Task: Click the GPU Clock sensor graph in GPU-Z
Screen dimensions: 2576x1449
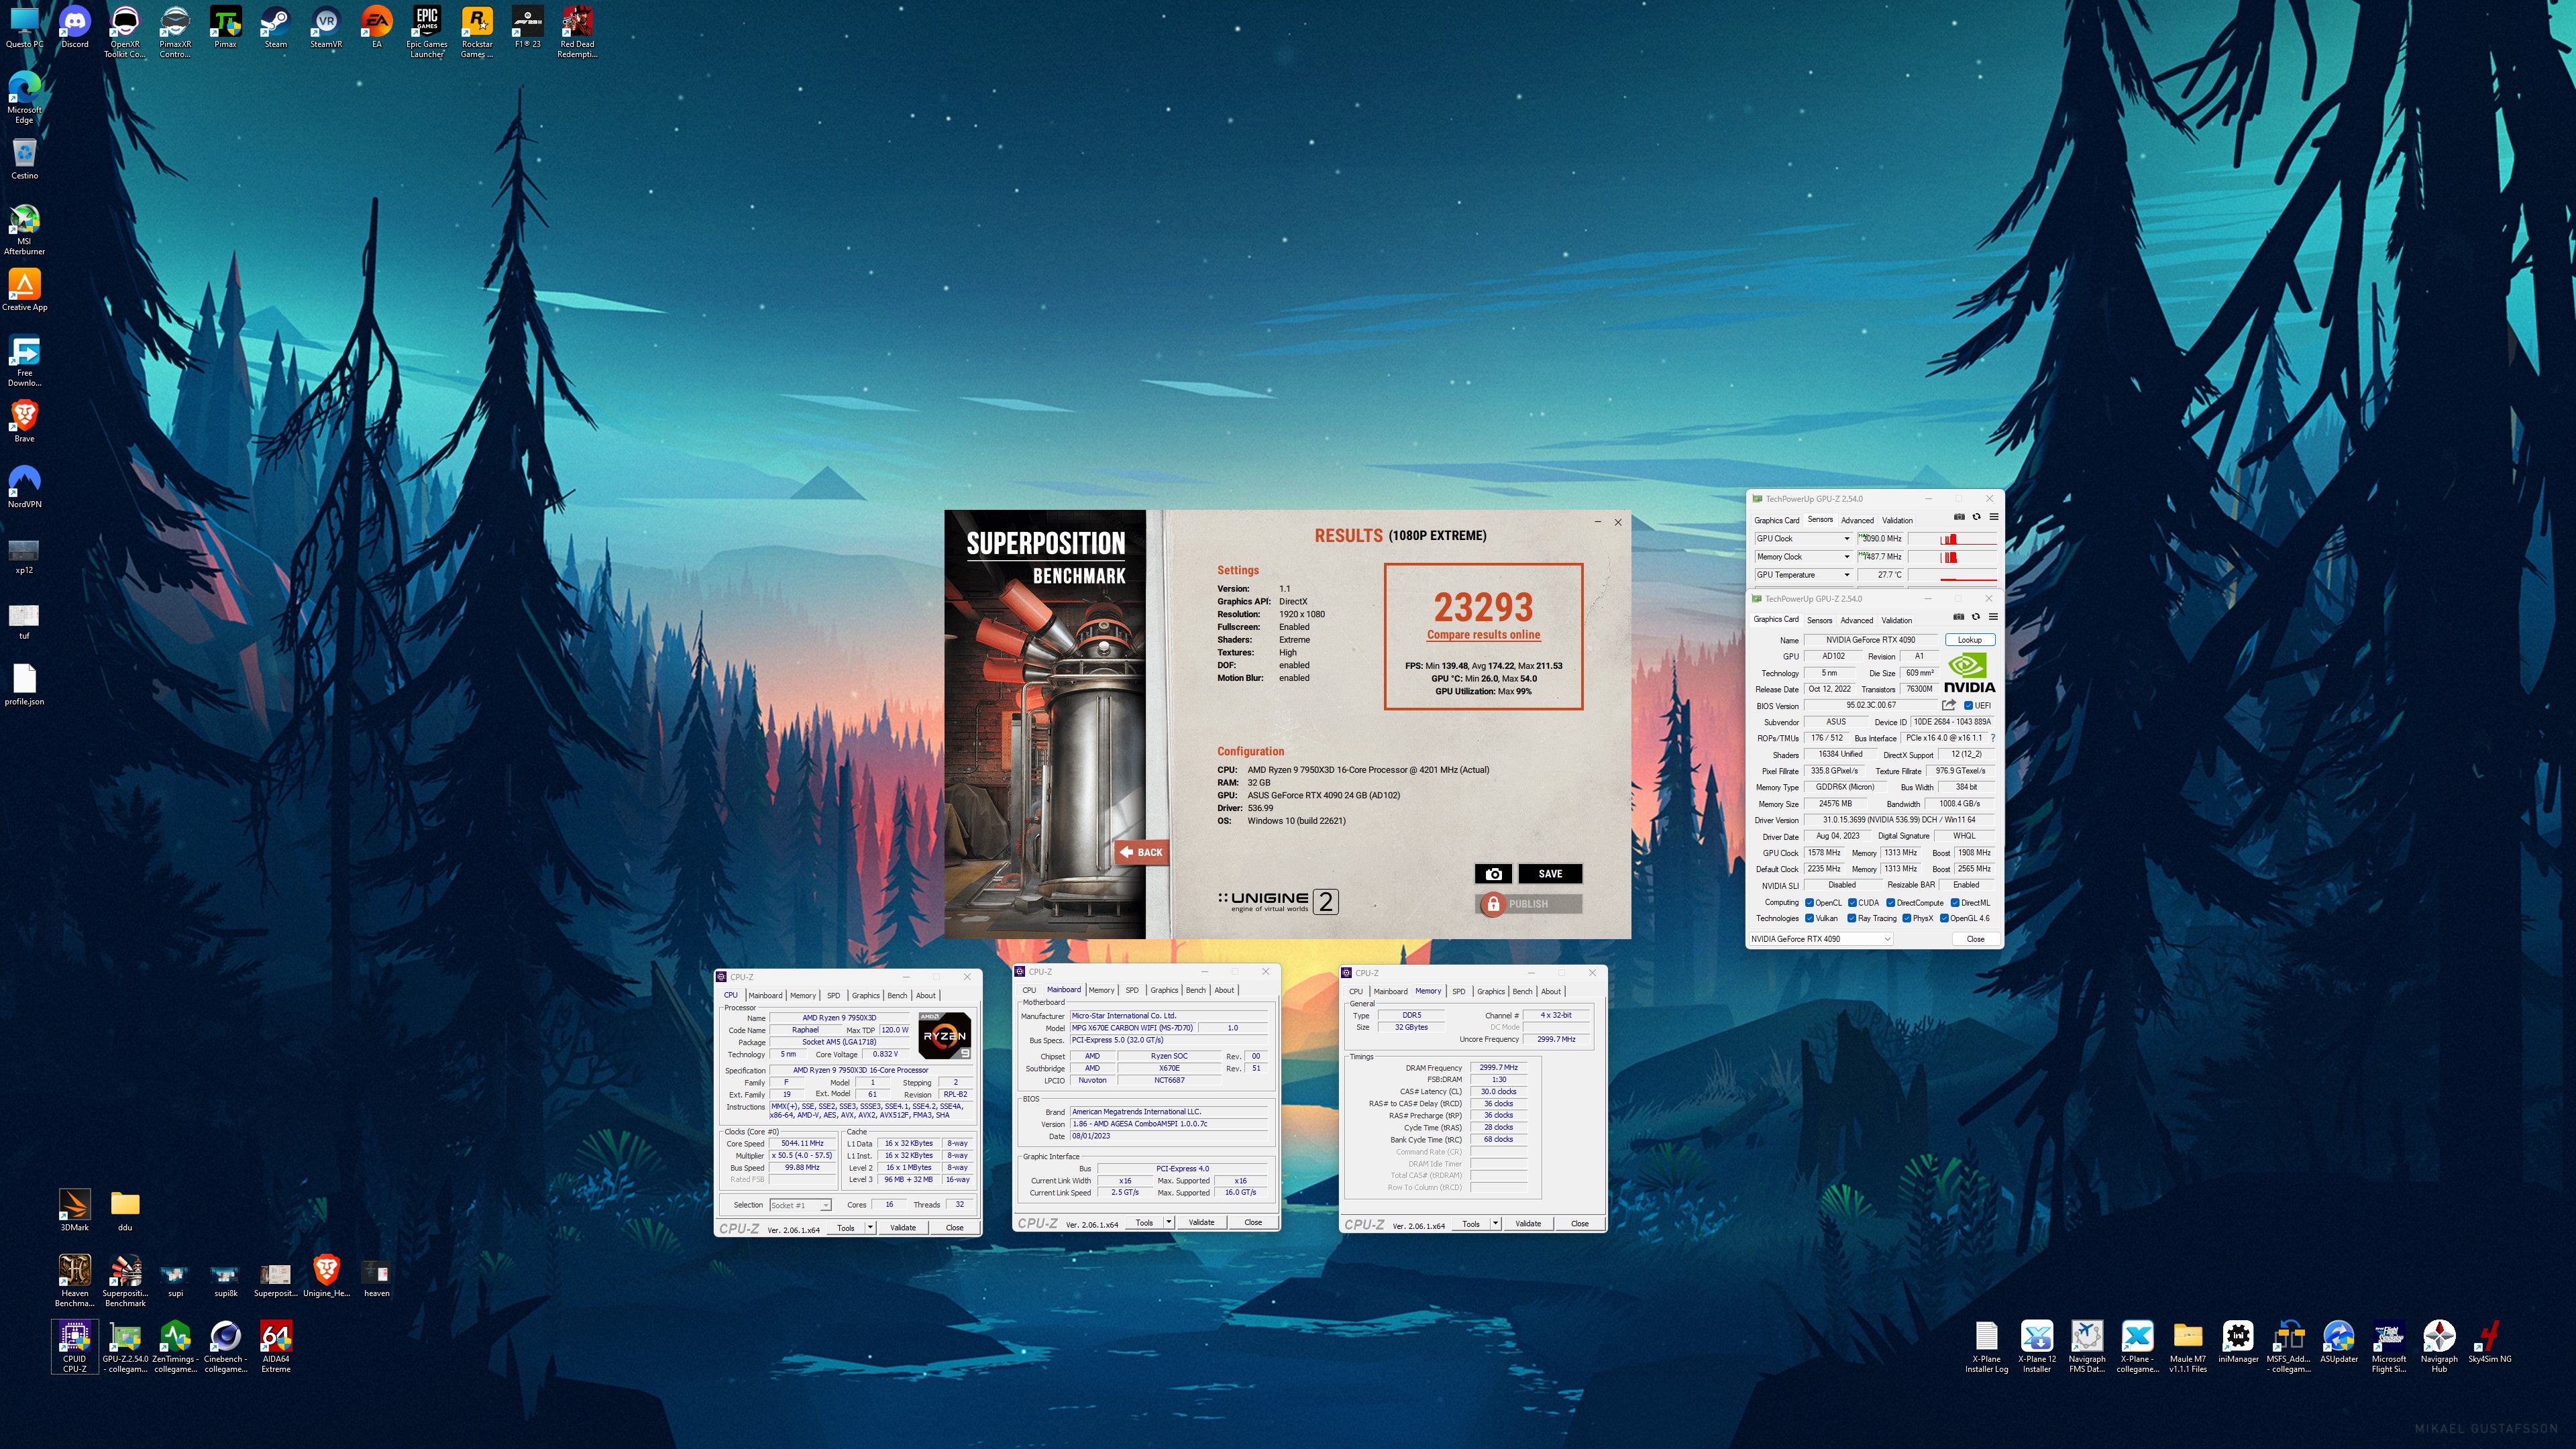Action: [1952, 539]
